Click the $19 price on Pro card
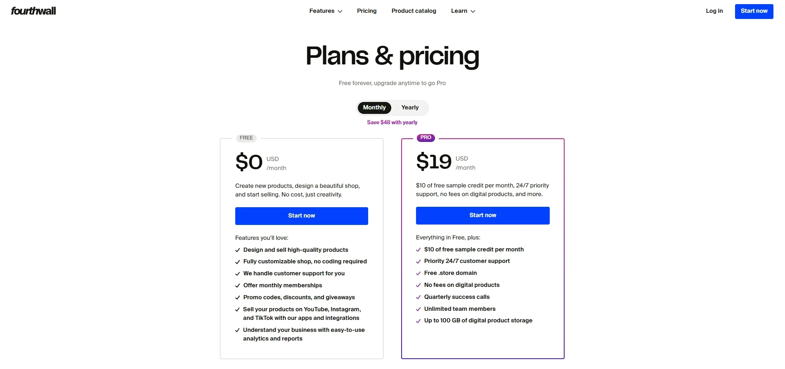Image resolution: width=785 pixels, height=369 pixels. 433,162
